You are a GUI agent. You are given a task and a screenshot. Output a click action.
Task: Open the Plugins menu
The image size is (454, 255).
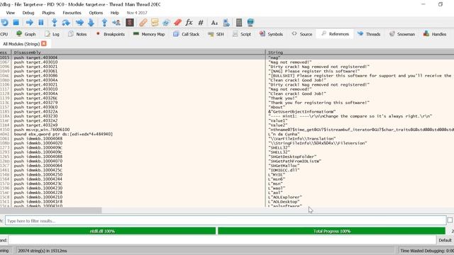tap(48, 13)
